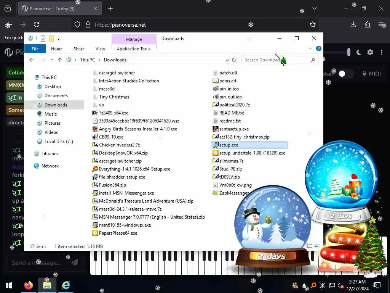Viewport: 390px width, 293px height.
Task: Click the padlock site info icon
Action: [88, 25]
